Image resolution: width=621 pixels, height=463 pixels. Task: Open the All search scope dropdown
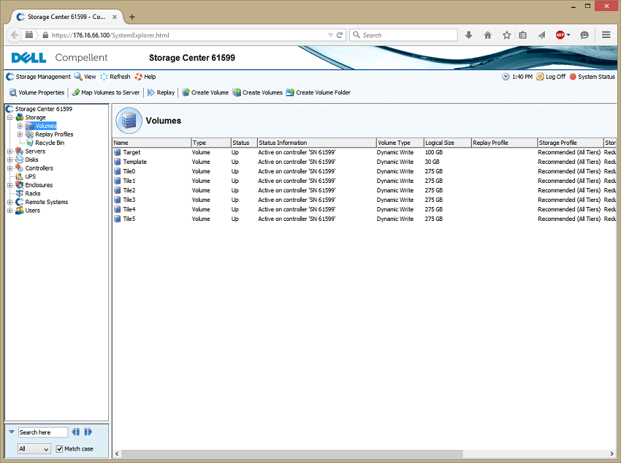coord(34,448)
